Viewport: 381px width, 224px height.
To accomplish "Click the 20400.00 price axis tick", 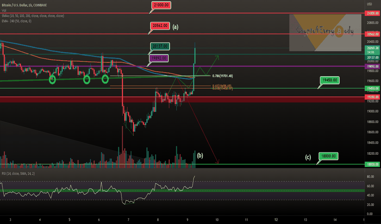I will pyautogui.click(x=372, y=42).
